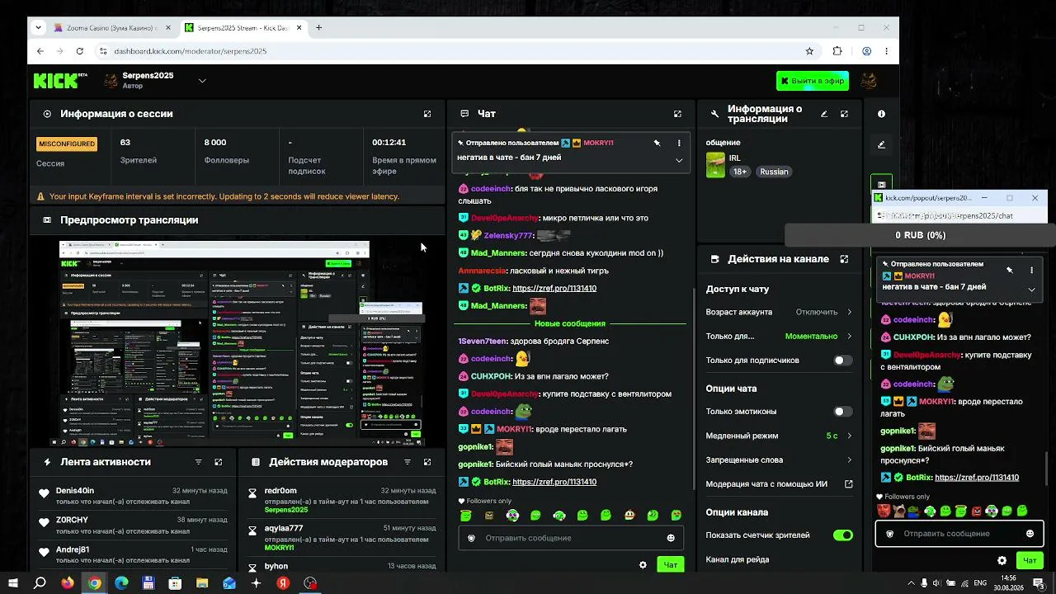This screenshot has height=594, width=1056.
Task: Open the emoji picker in popout chat
Action: coord(1030,534)
